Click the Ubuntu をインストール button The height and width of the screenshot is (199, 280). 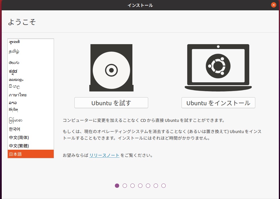click(x=218, y=103)
